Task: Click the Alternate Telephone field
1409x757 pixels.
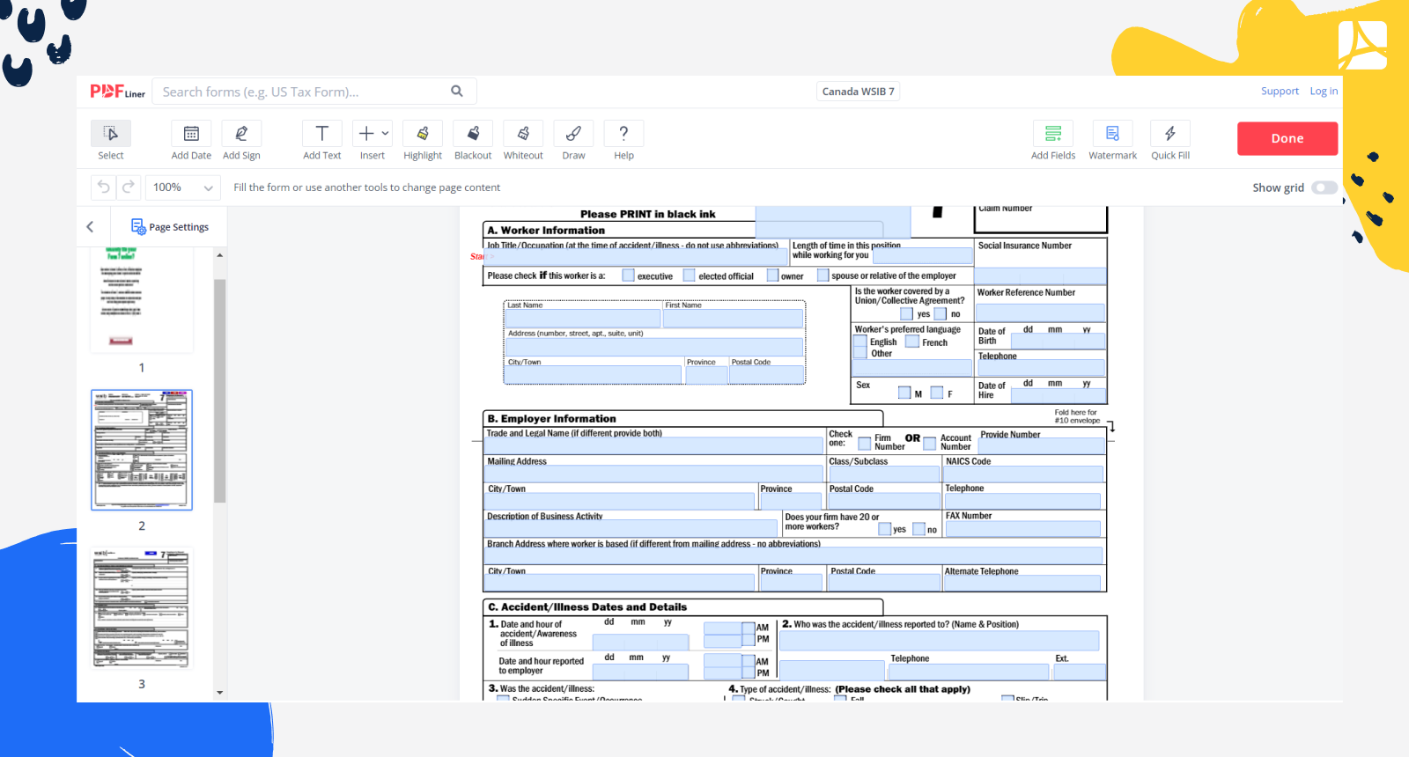Action: 1022,583
